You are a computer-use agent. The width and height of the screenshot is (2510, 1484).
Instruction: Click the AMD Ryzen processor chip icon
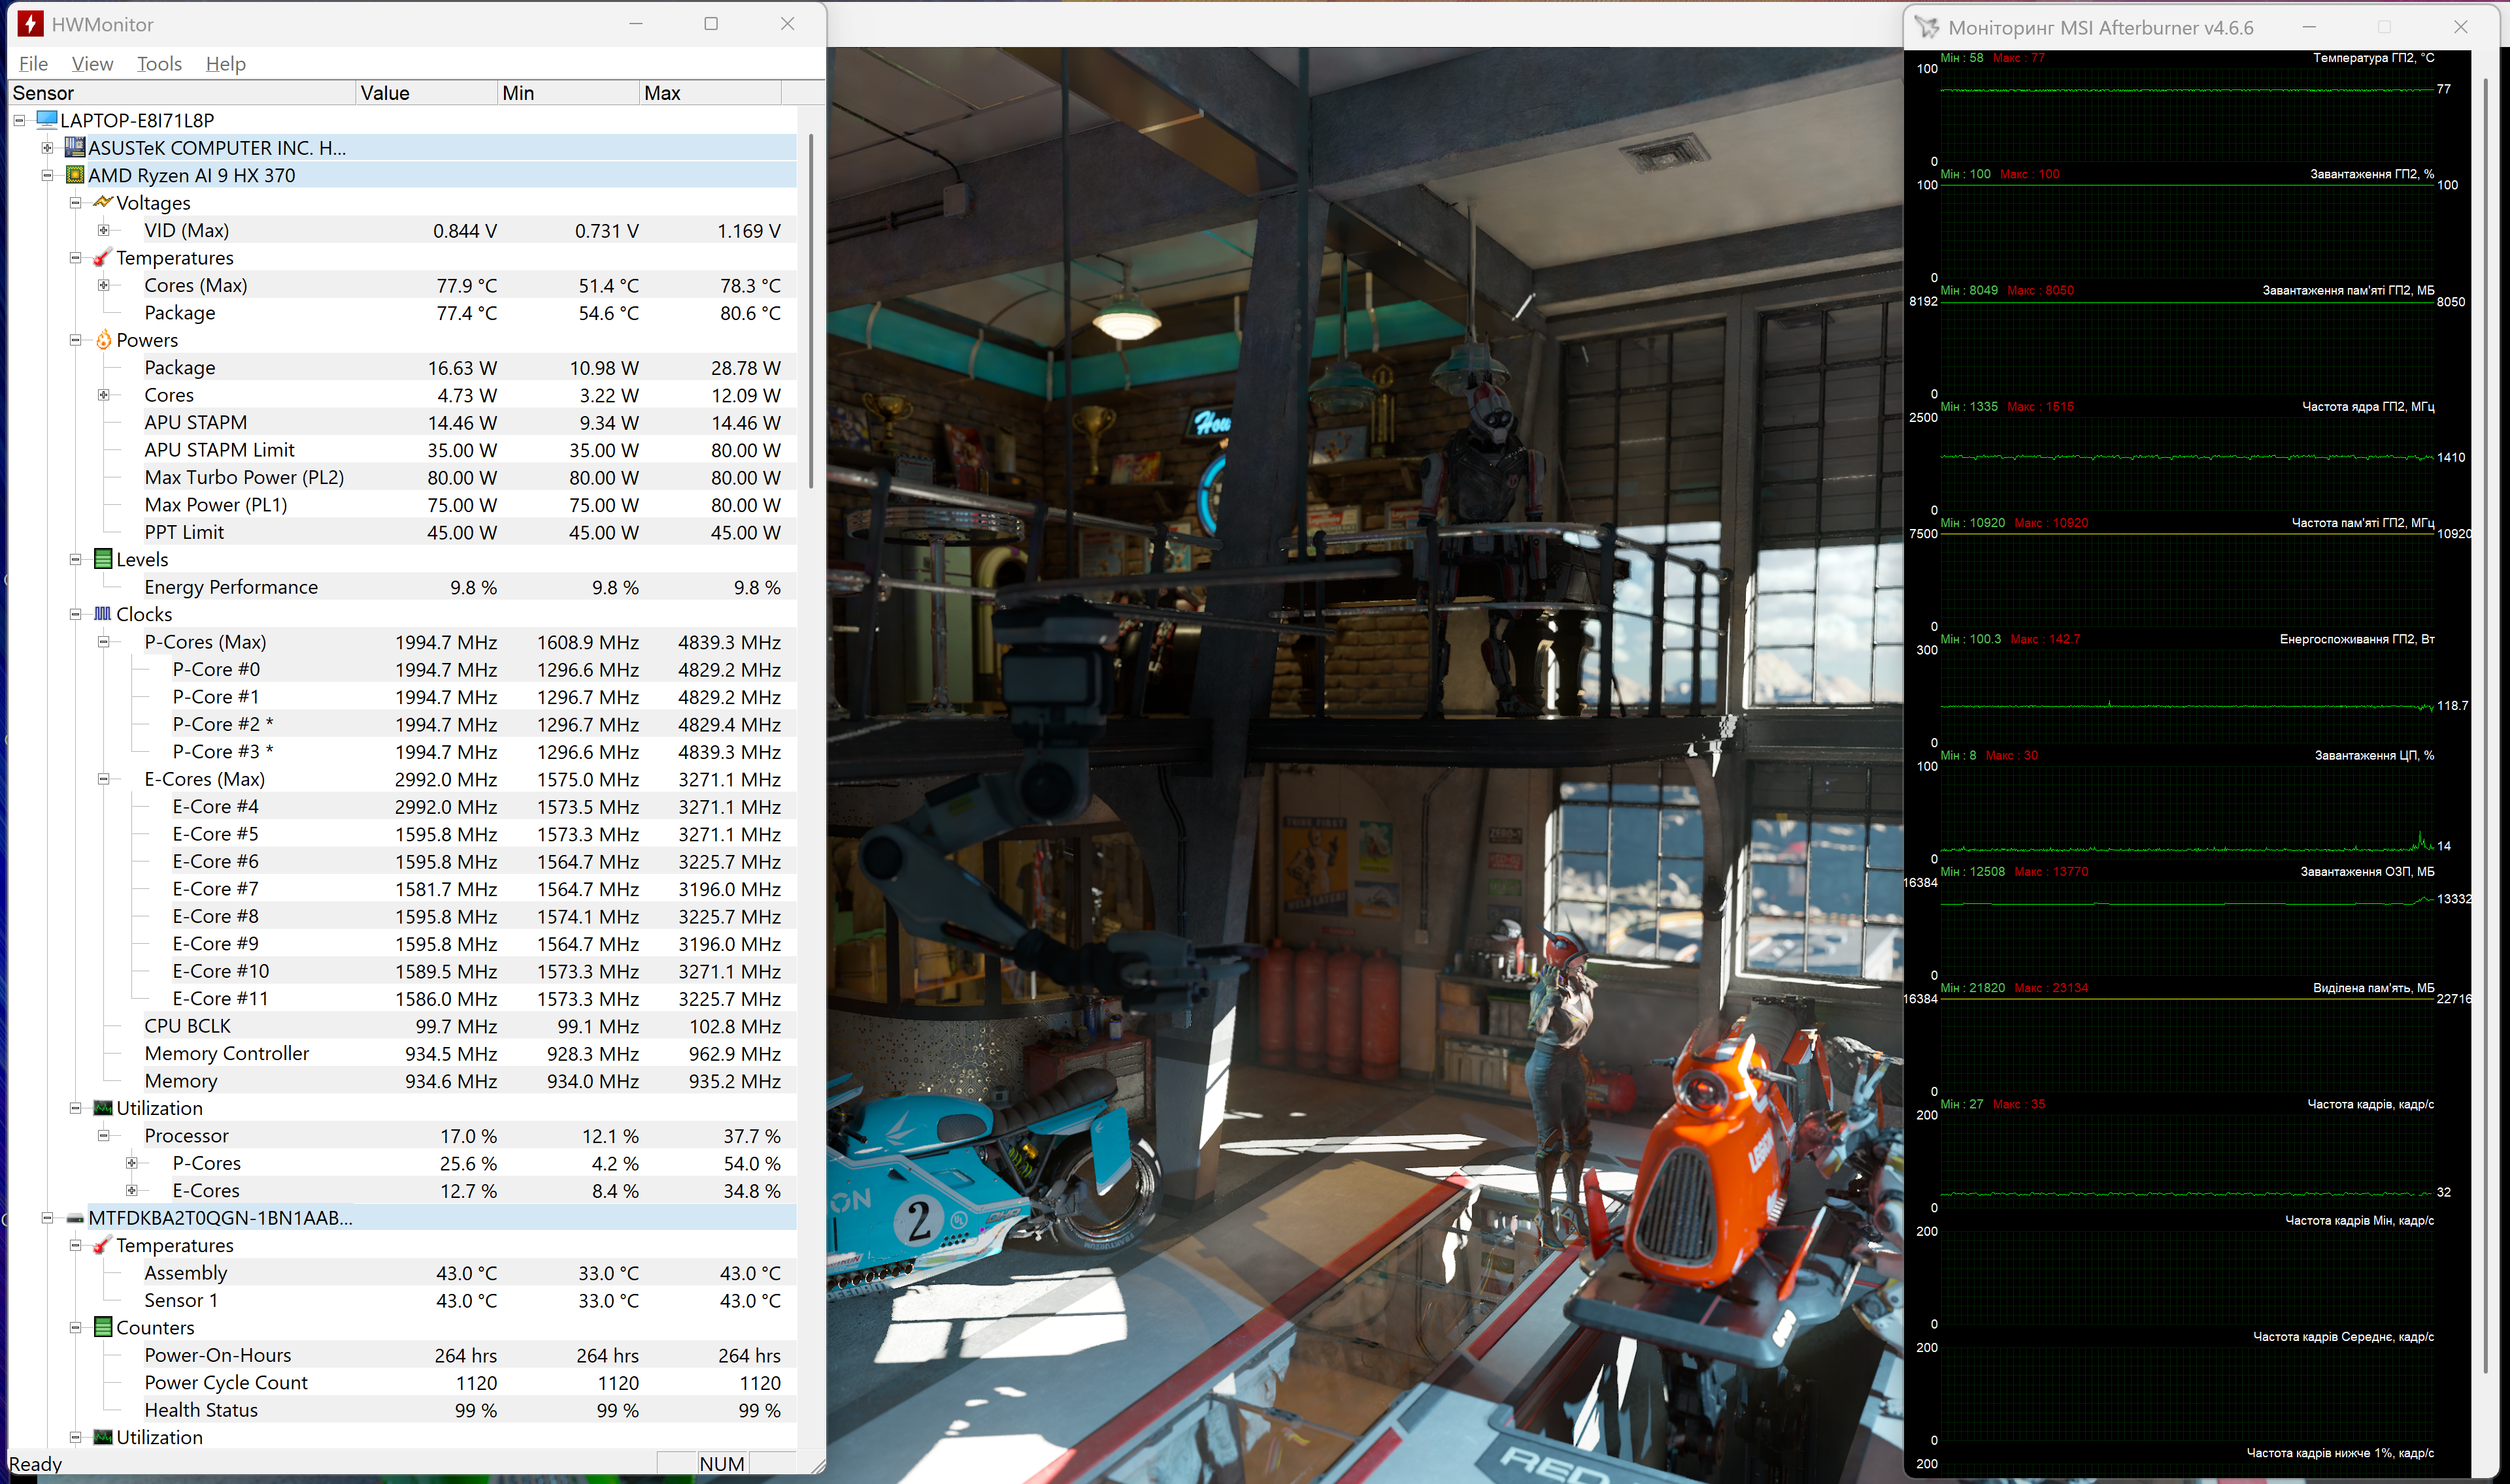[x=75, y=175]
